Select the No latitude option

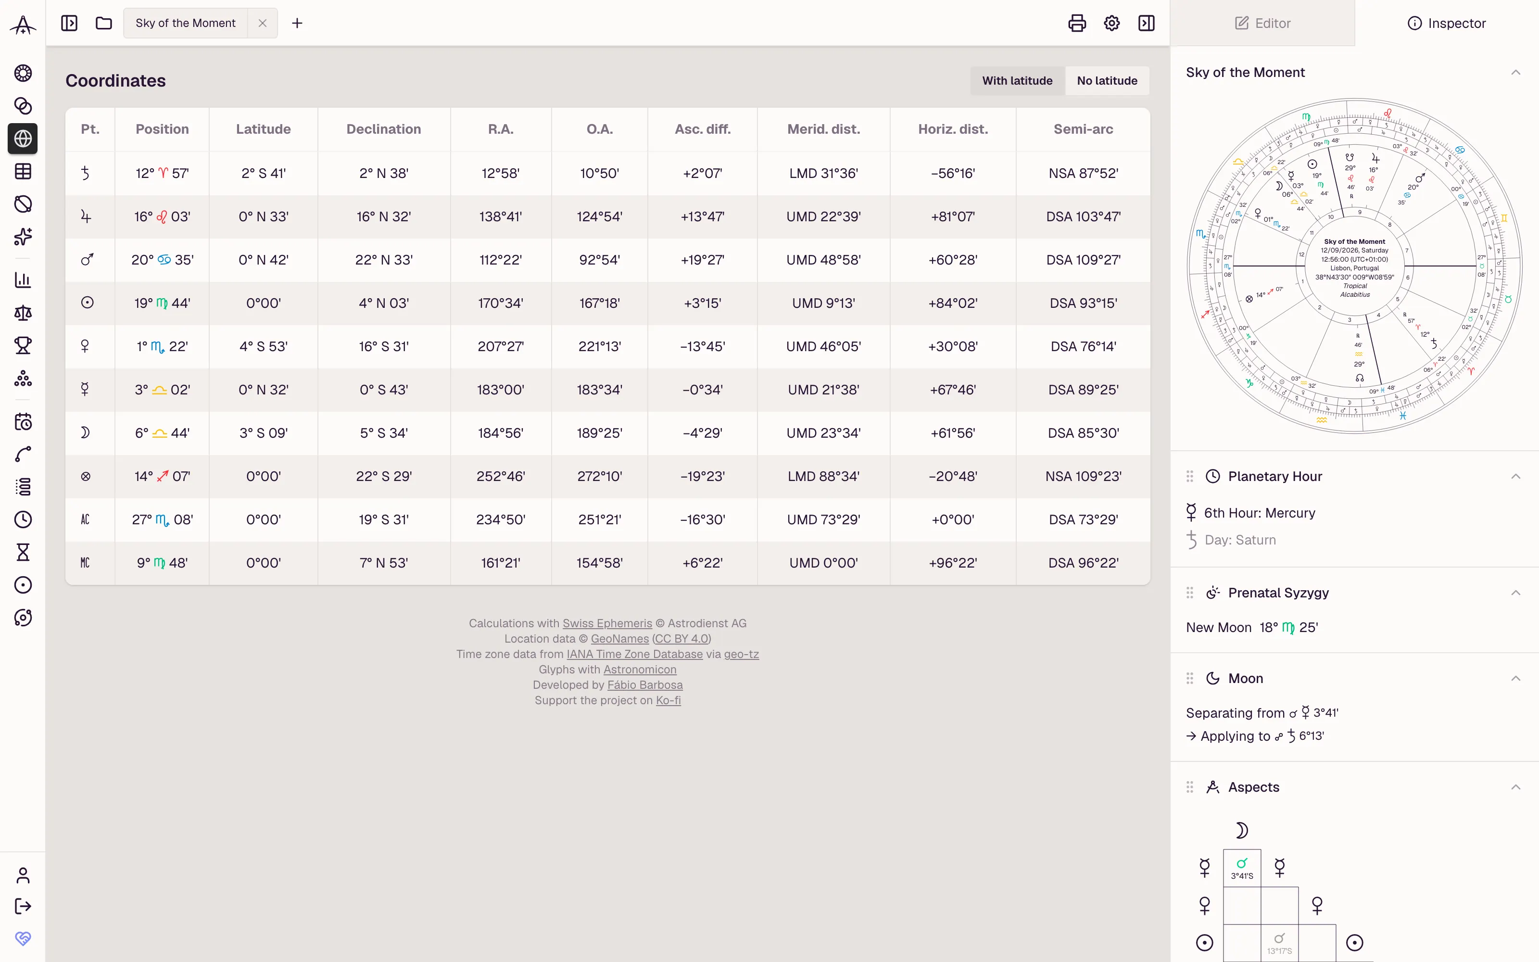1107,81
